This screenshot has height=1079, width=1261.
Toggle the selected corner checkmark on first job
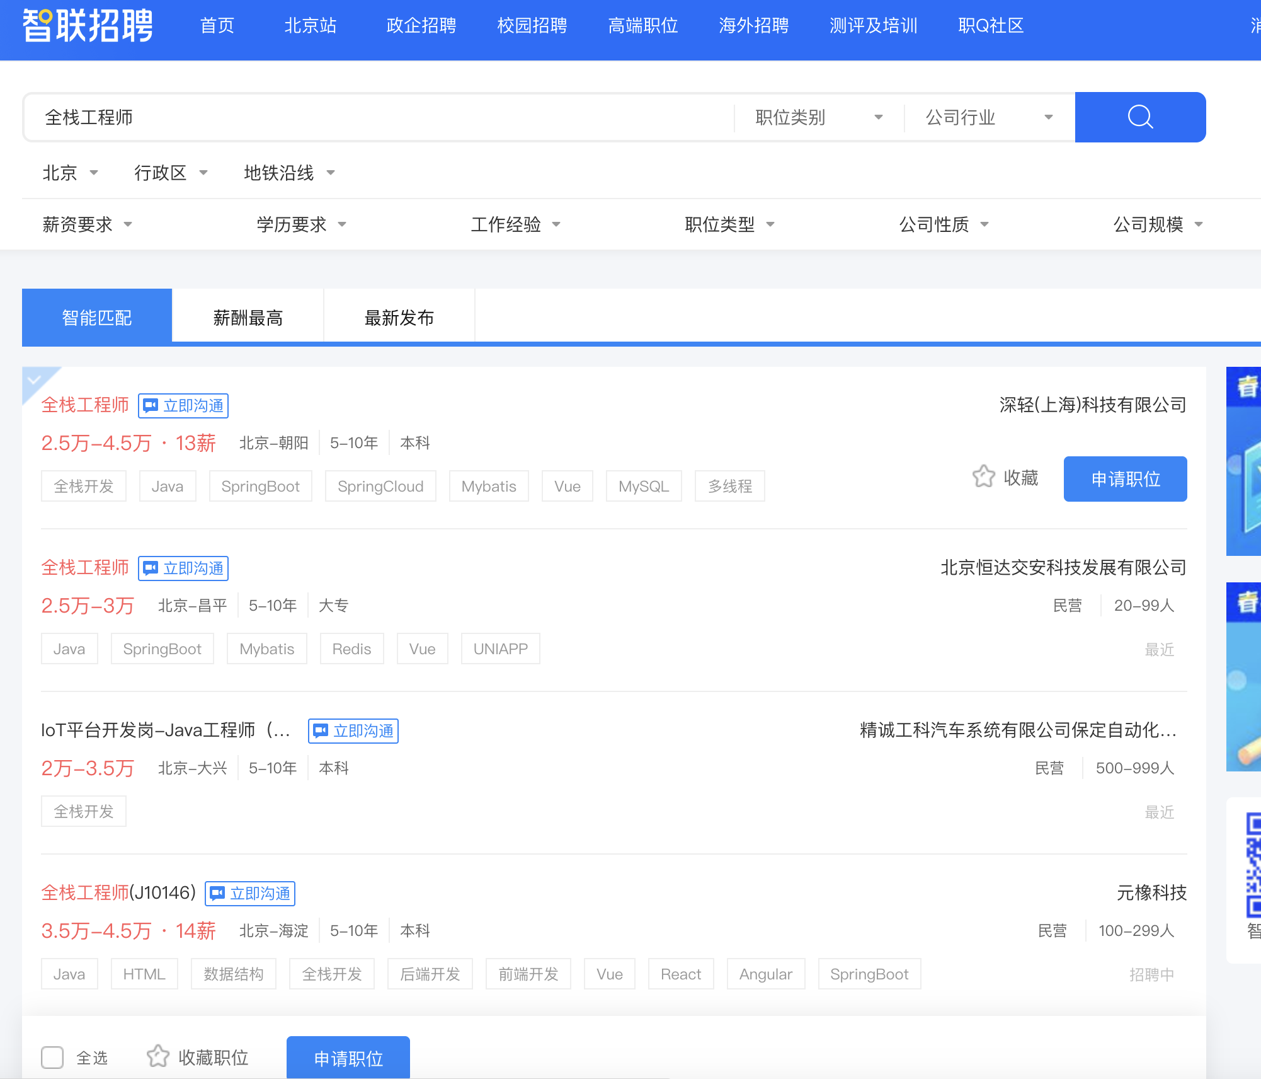click(34, 379)
